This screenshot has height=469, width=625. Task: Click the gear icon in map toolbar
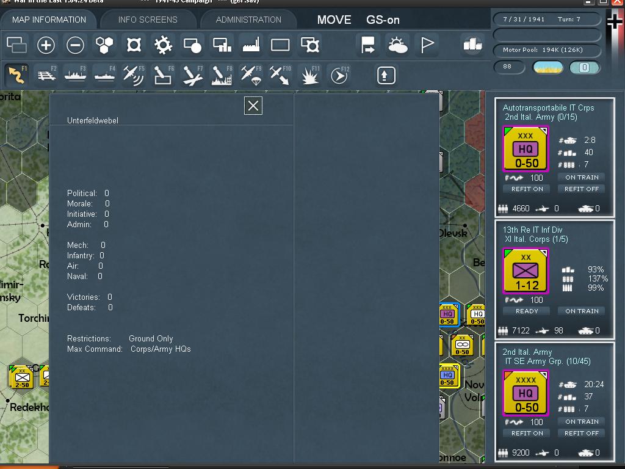tap(163, 45)
